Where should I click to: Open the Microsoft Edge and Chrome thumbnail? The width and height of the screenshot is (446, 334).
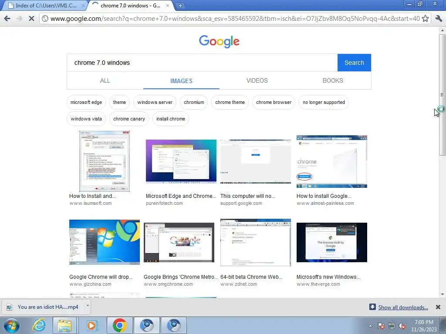[181, 161]
